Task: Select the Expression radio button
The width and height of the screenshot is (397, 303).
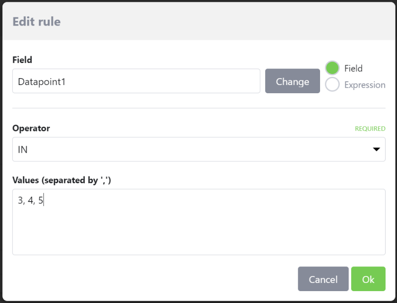Action: point(332,85)
